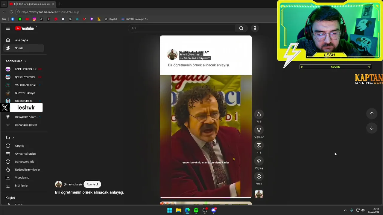
Task: Open the comments icon showing 413
Action: [259, 145]
